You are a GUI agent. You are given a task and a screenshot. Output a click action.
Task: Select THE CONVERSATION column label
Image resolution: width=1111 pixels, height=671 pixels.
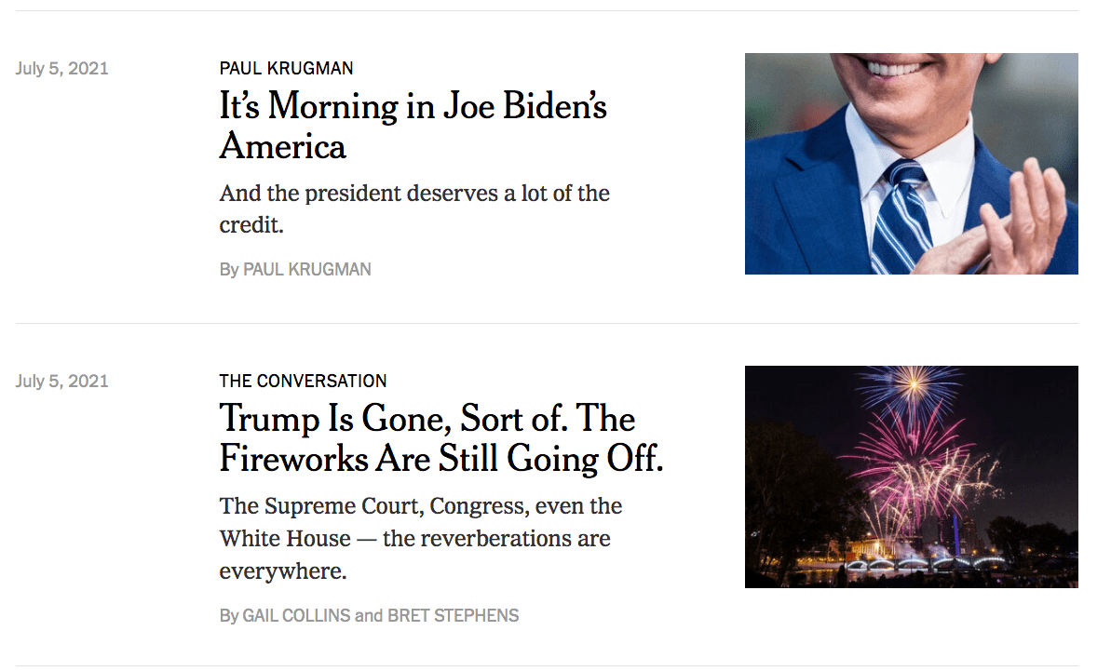[x=303, y=381]
